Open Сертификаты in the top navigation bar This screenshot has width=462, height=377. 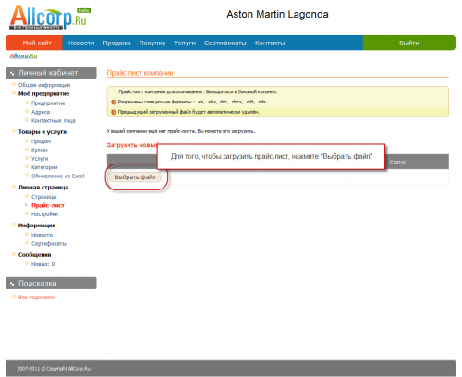225,43
